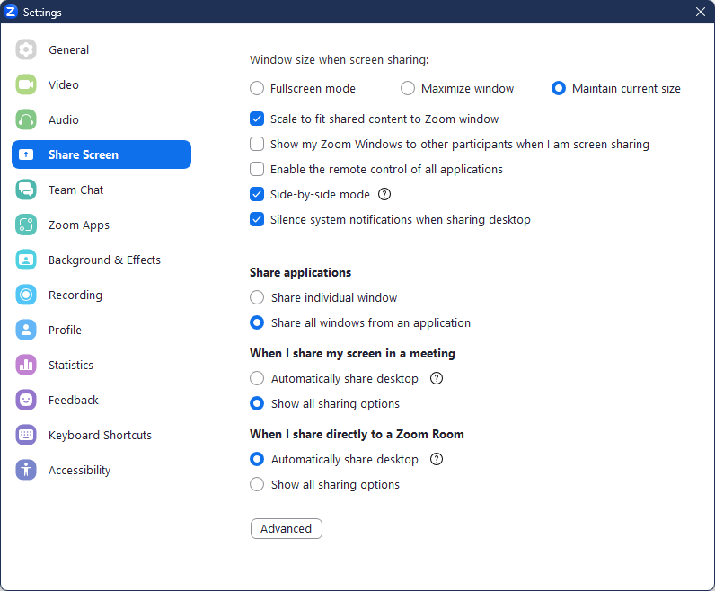The height and width of the screenshot is (591, 715).
Task: Click the Keyboard Shortcuts keyboard icon
Action: 26,435
